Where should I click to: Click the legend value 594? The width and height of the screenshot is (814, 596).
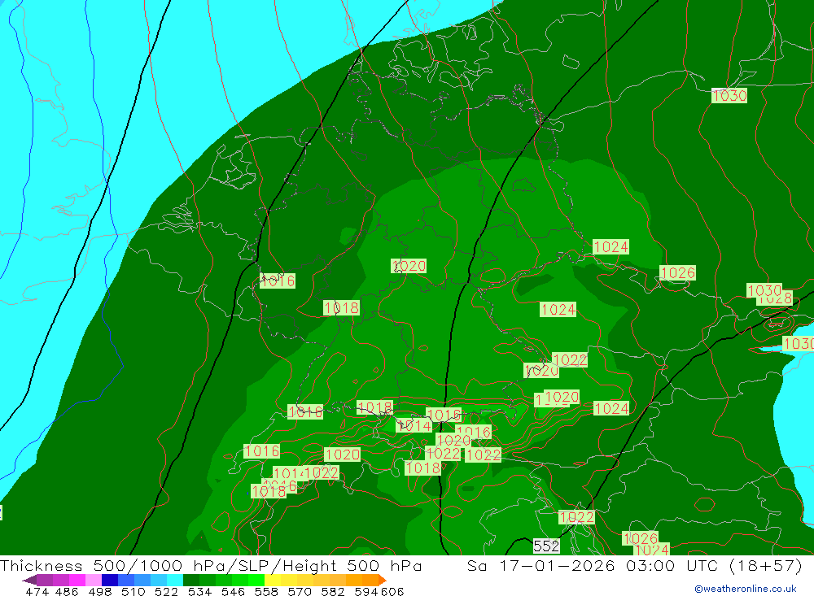(366, 591)
